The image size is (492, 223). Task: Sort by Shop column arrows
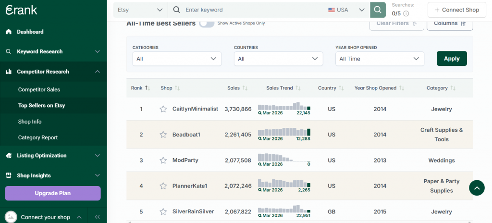(x=177, y=88)
